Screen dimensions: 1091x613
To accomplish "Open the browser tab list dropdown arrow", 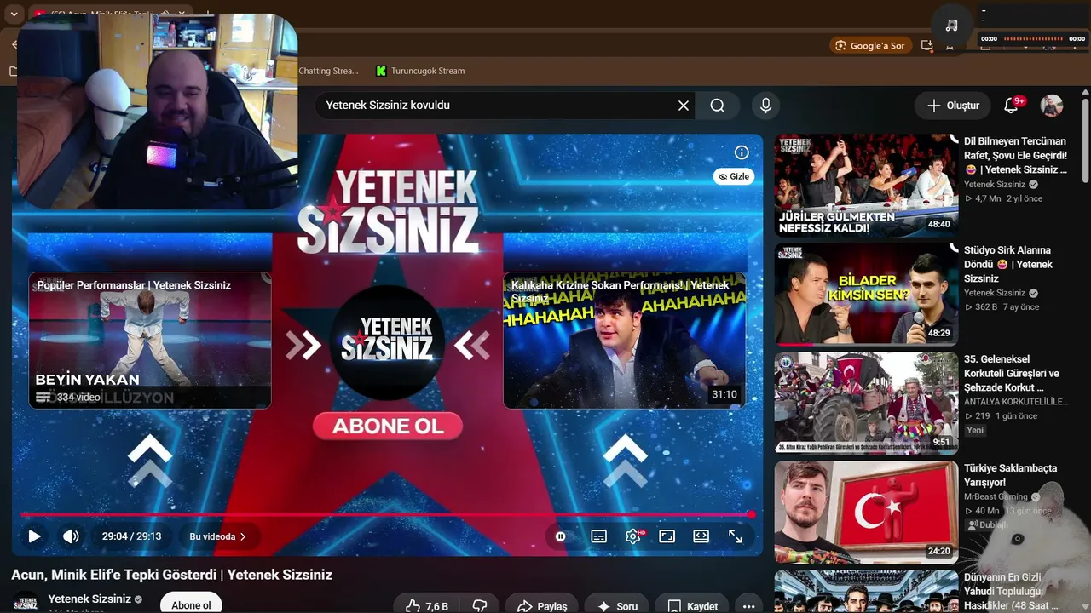I will 14,14.
